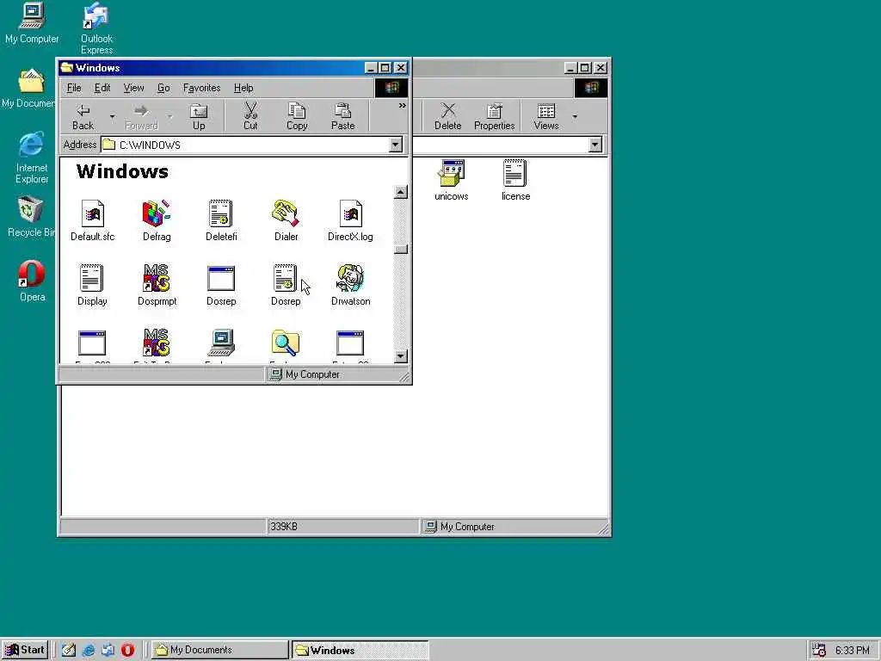The height and width of the screenshot is (661, 881).
Task: Click the Show Desktop Quick Launch icon
Action: [69, 650]
